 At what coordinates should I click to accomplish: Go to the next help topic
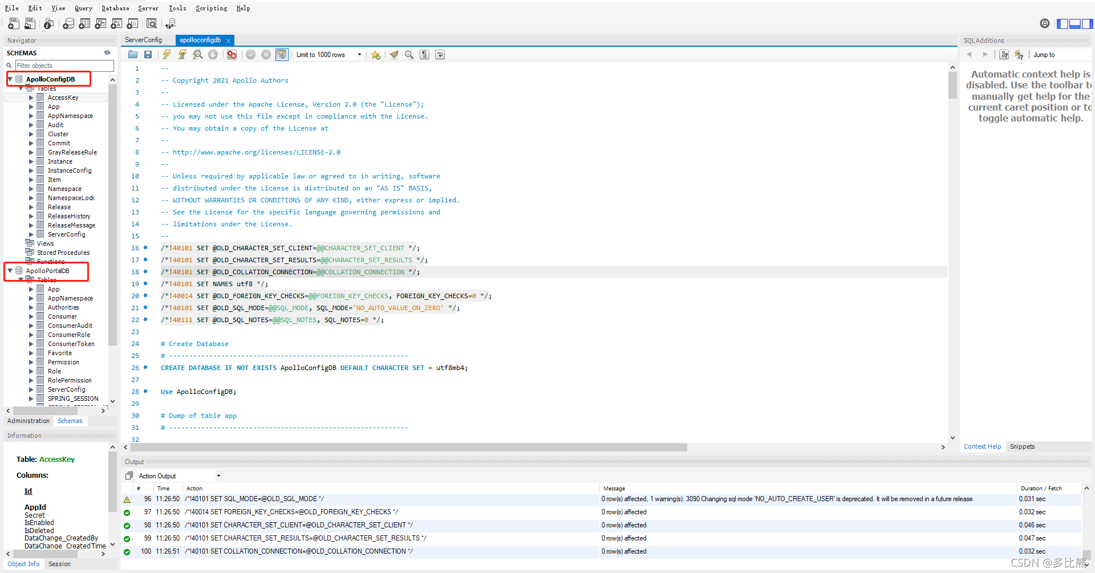click(985, 55)
